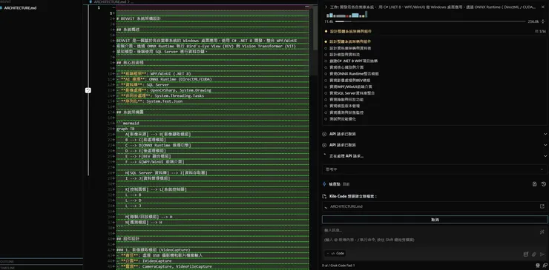Toggle status circle of the ONNX Runtime todo
549x270 pixels.
326,74
